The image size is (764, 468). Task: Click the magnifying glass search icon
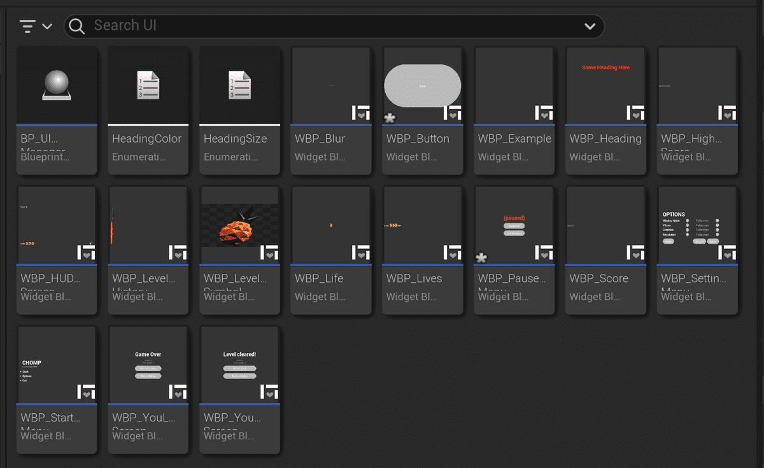pos(77,26)
